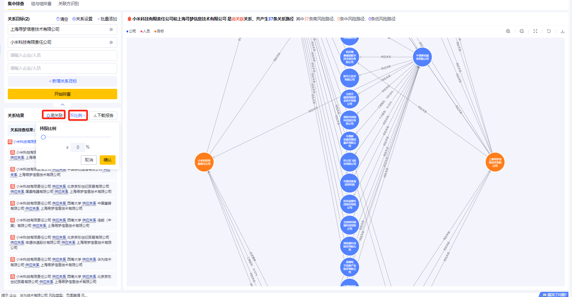Switch to the 组与组排查 tab
572x297 pixels.
coord(40,4)
